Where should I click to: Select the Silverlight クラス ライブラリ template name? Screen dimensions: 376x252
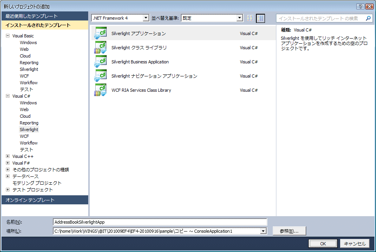(x=139, y=48)
